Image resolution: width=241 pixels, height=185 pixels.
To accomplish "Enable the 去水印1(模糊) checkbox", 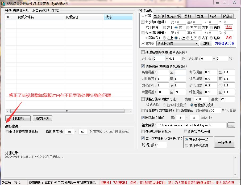I will (x=143, y=22).
